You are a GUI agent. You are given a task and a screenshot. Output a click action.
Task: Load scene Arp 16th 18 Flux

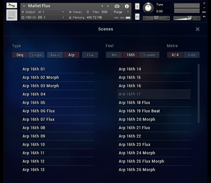[x=154, y=103]
